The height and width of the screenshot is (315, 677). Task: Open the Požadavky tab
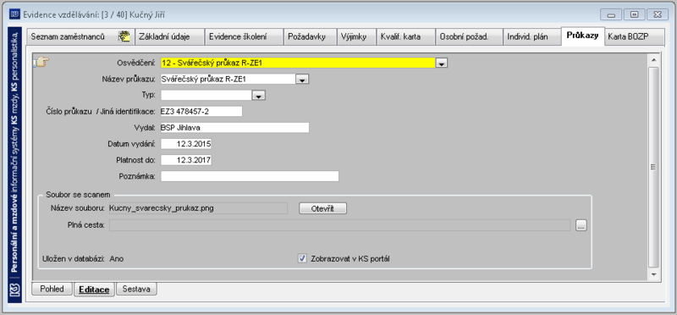click(x=309, y=36)
